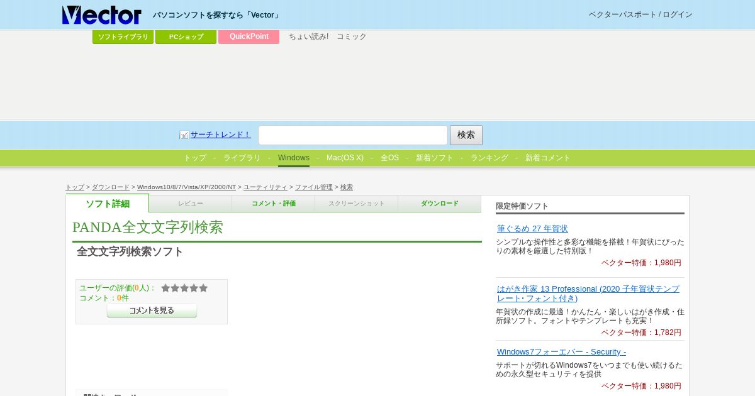The height and width of the screenshot is (396, 755).
Task: Select Windows in navigation bar
Action: coord(294,158)
